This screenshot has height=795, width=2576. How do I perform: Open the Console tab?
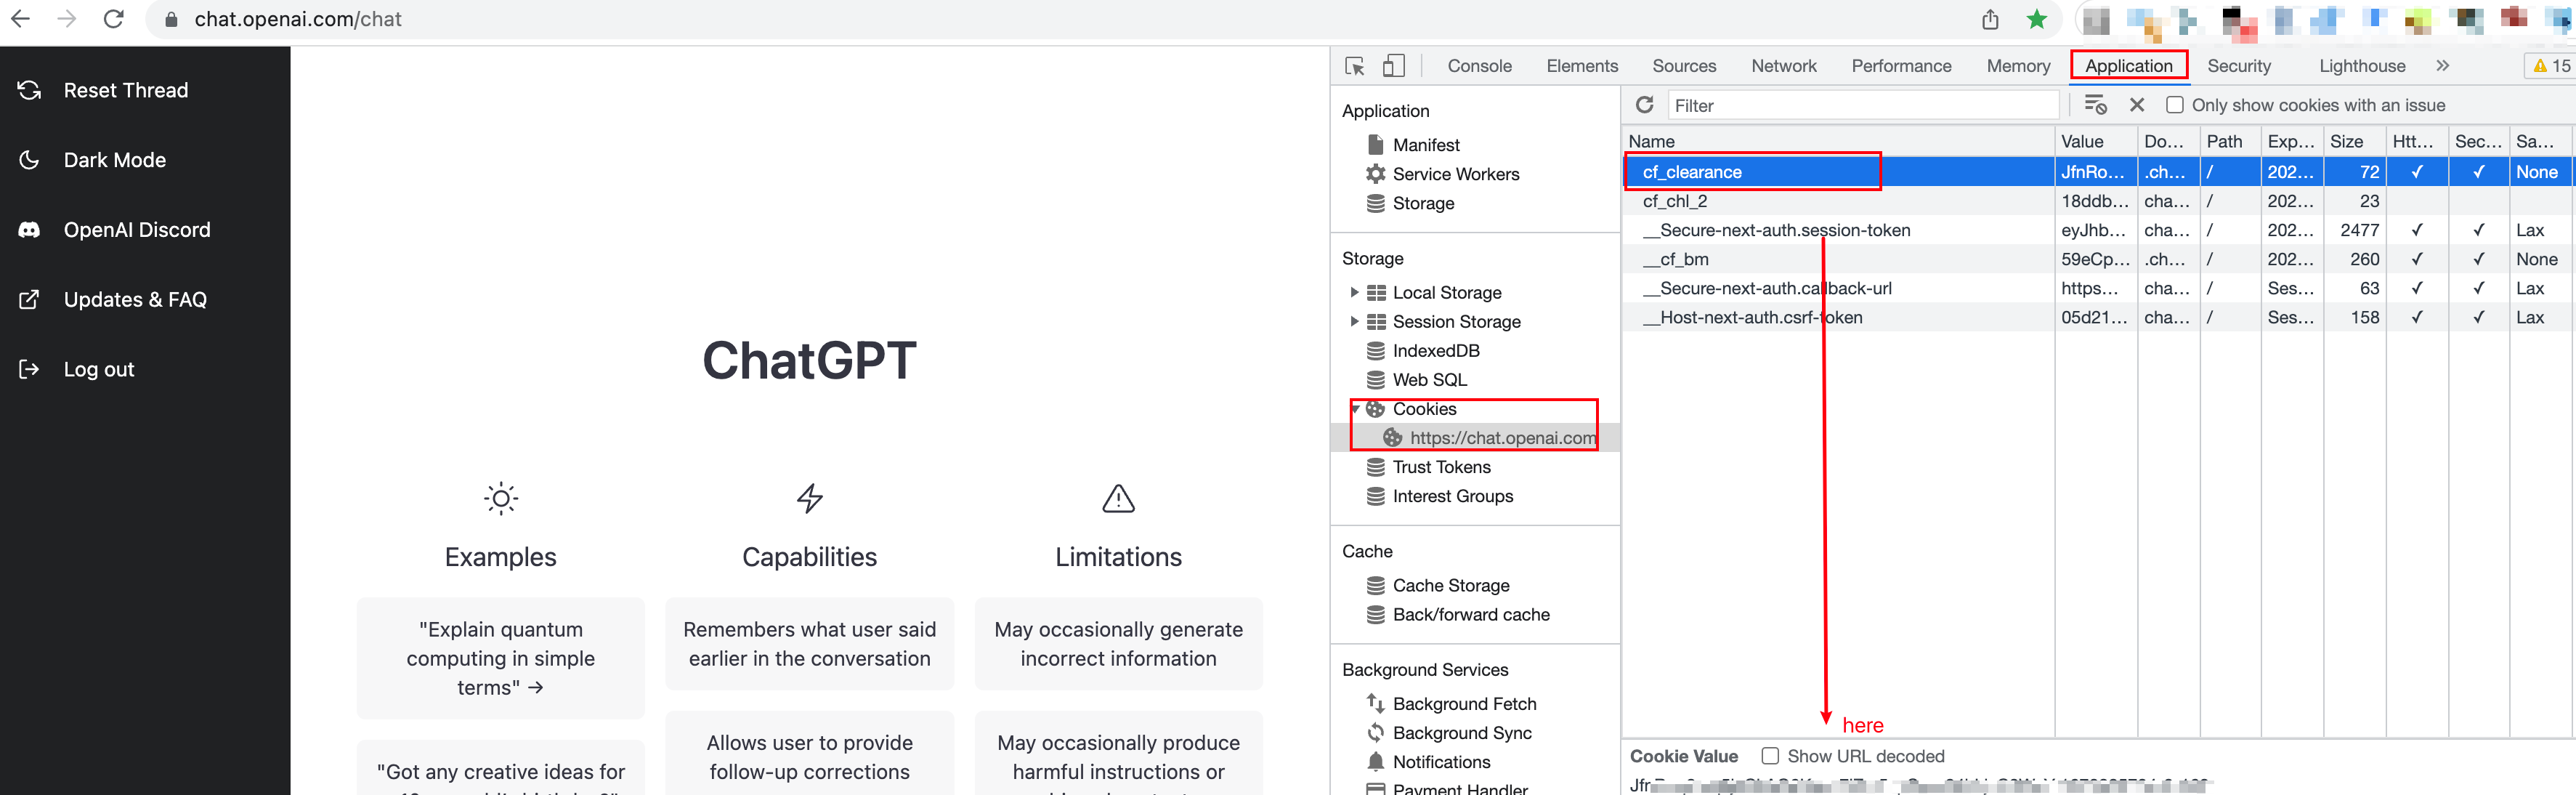point(1479,66)
